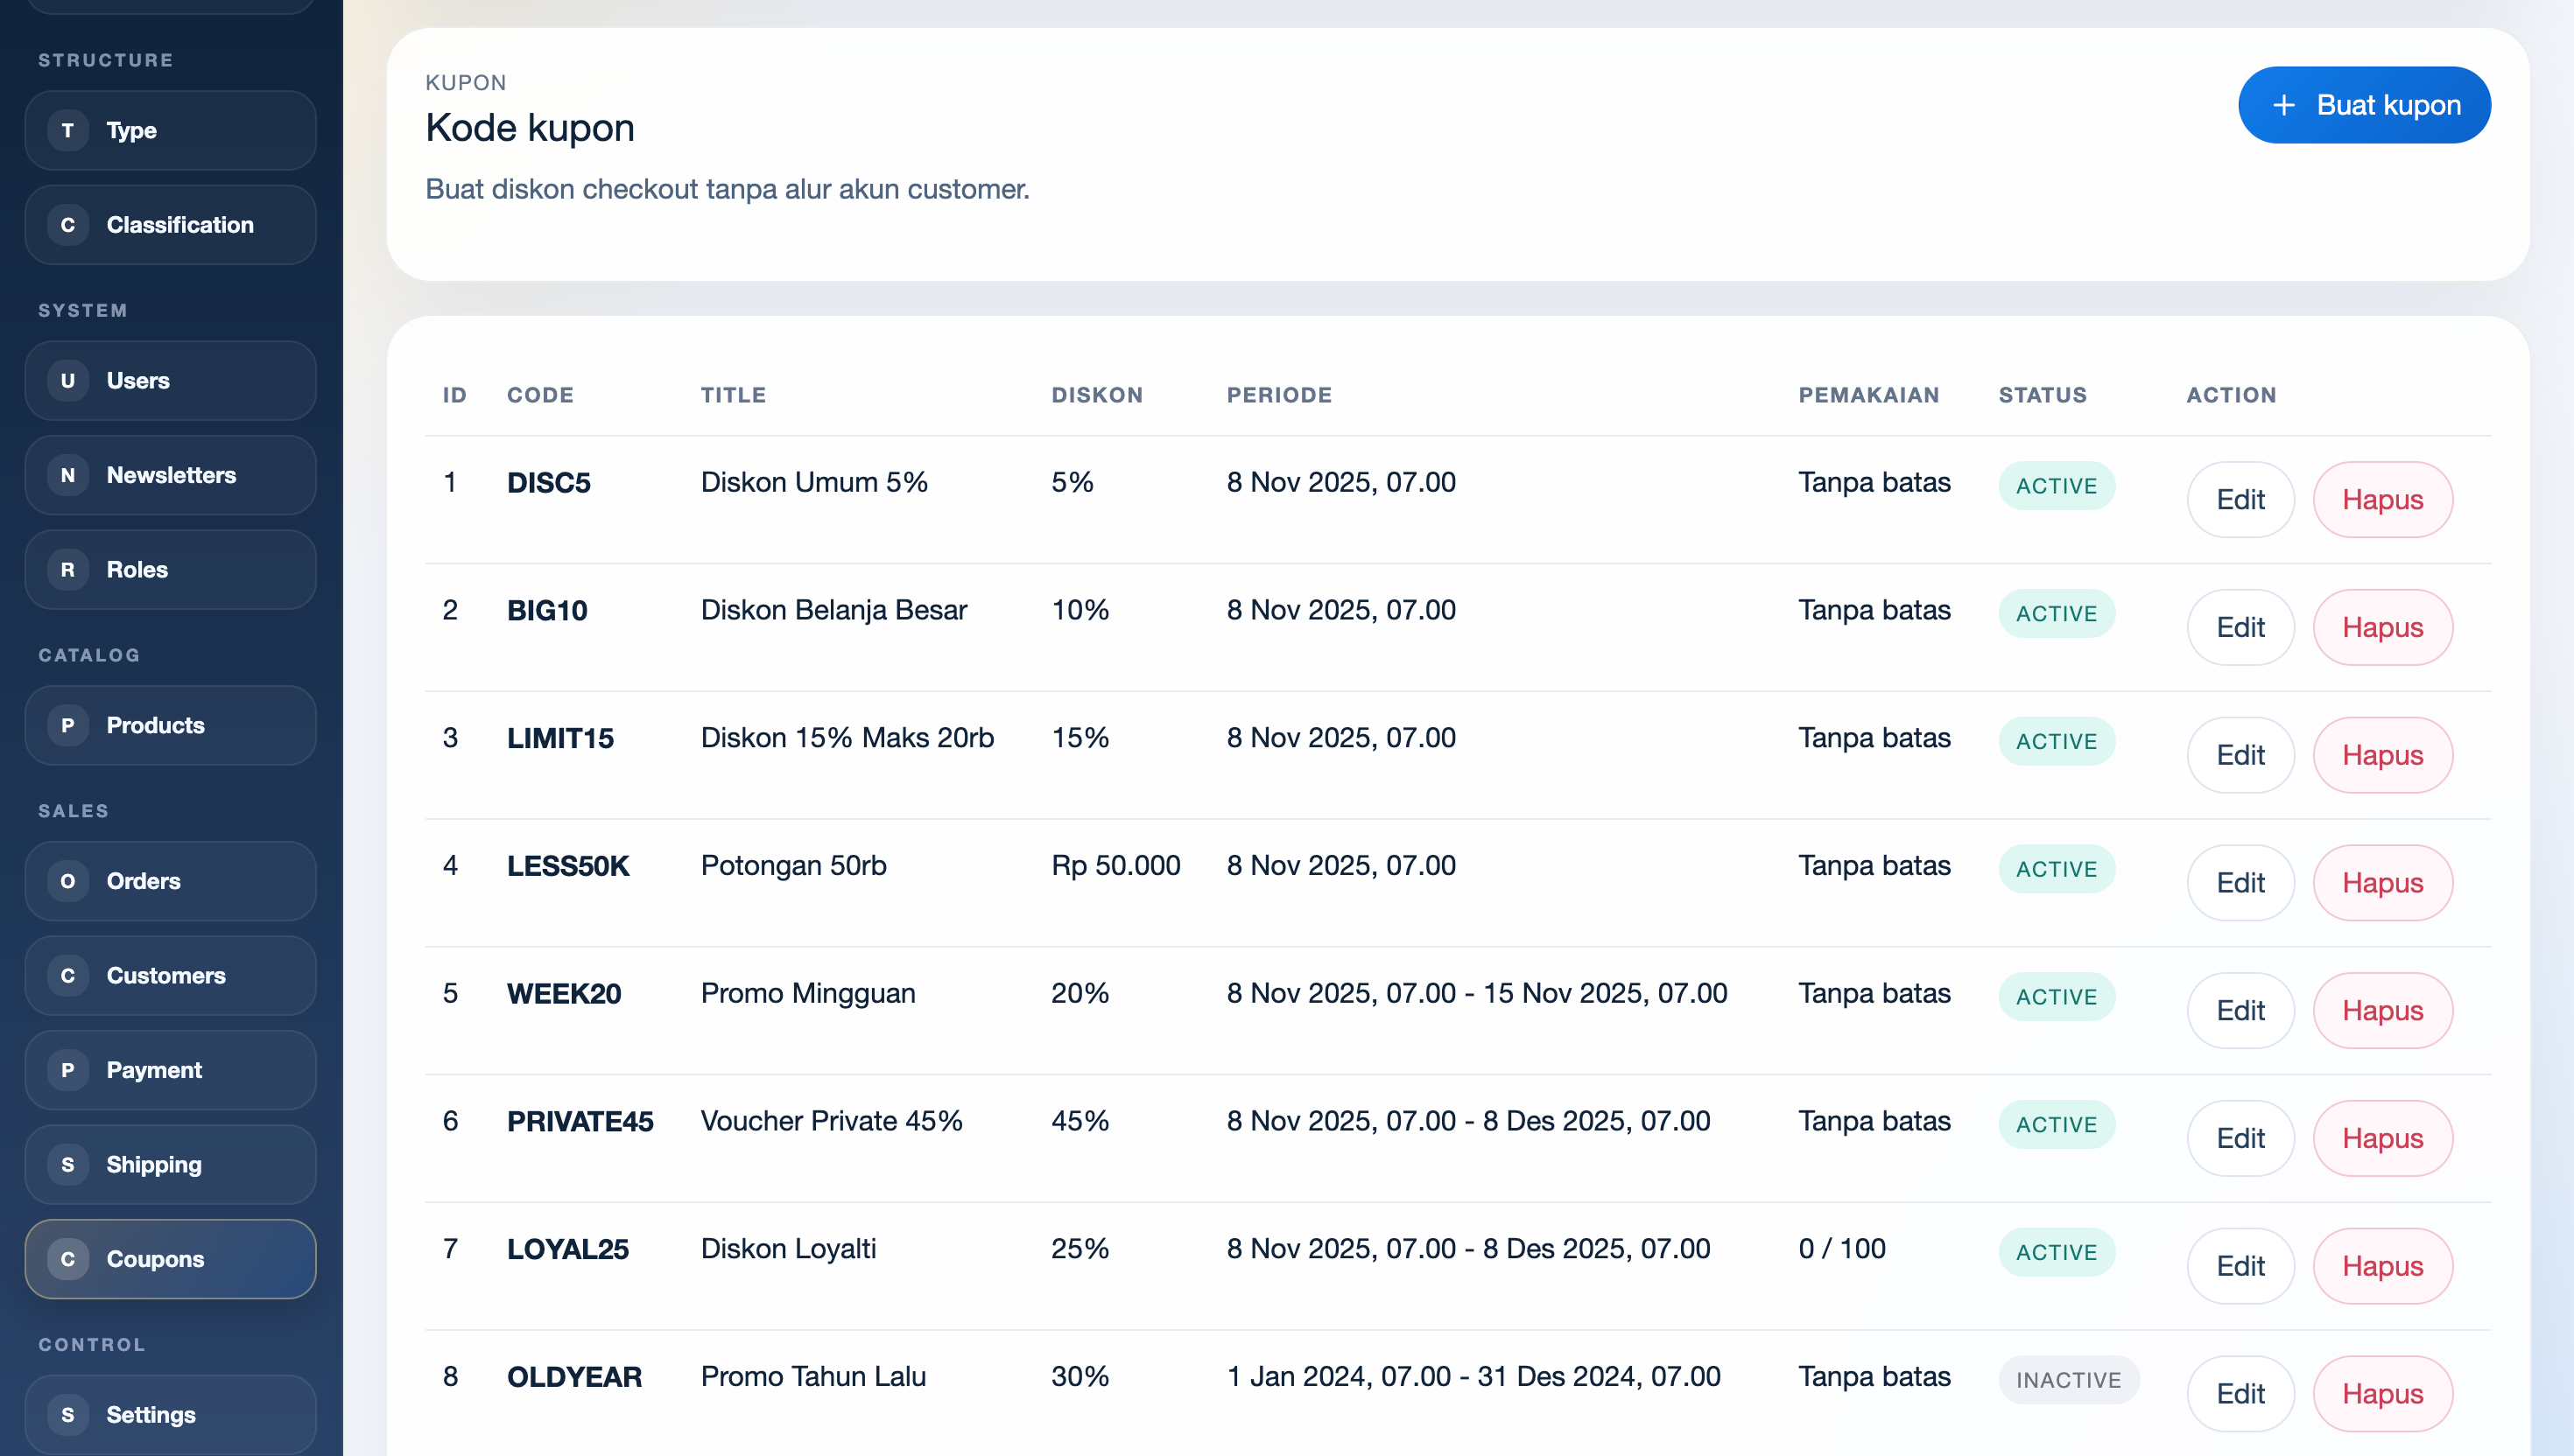Click the R icon beside Roles
Screen dimensions: 2574x1456
[x=68, y=570]
